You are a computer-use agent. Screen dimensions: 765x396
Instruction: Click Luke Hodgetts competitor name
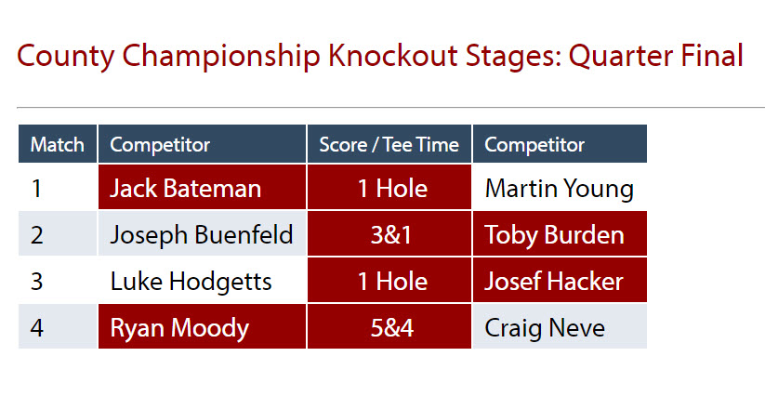tap(191, 282)
